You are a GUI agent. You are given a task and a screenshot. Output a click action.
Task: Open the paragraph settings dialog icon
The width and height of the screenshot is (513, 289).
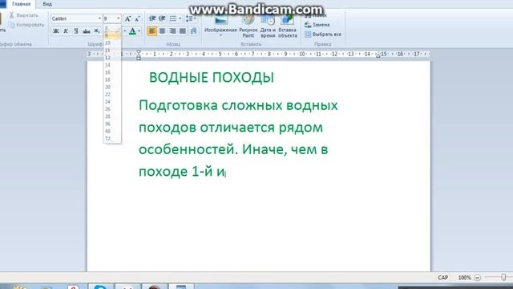click(x=194, y=31)
